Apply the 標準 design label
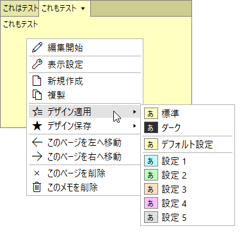The image size is (242, 233). pos(170,113)
